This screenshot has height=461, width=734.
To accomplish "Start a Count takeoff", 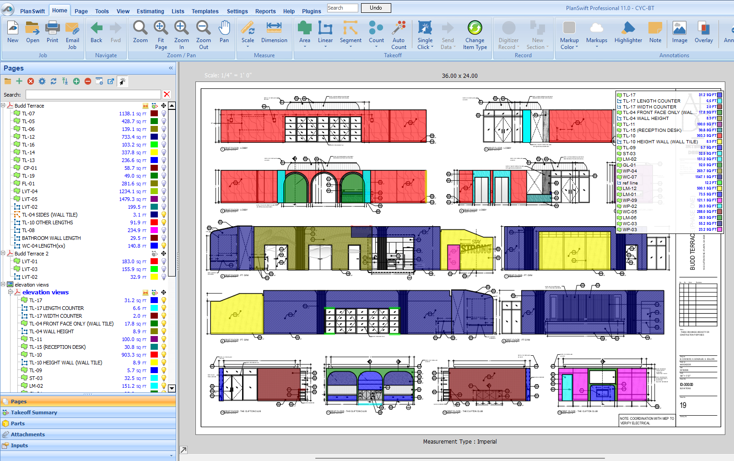I will click(376, 28).
